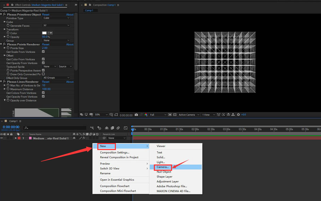The width and height of the screenshot is (321, 201).
Task: Click the Points Size stopwatch
Action: (8, 48)
